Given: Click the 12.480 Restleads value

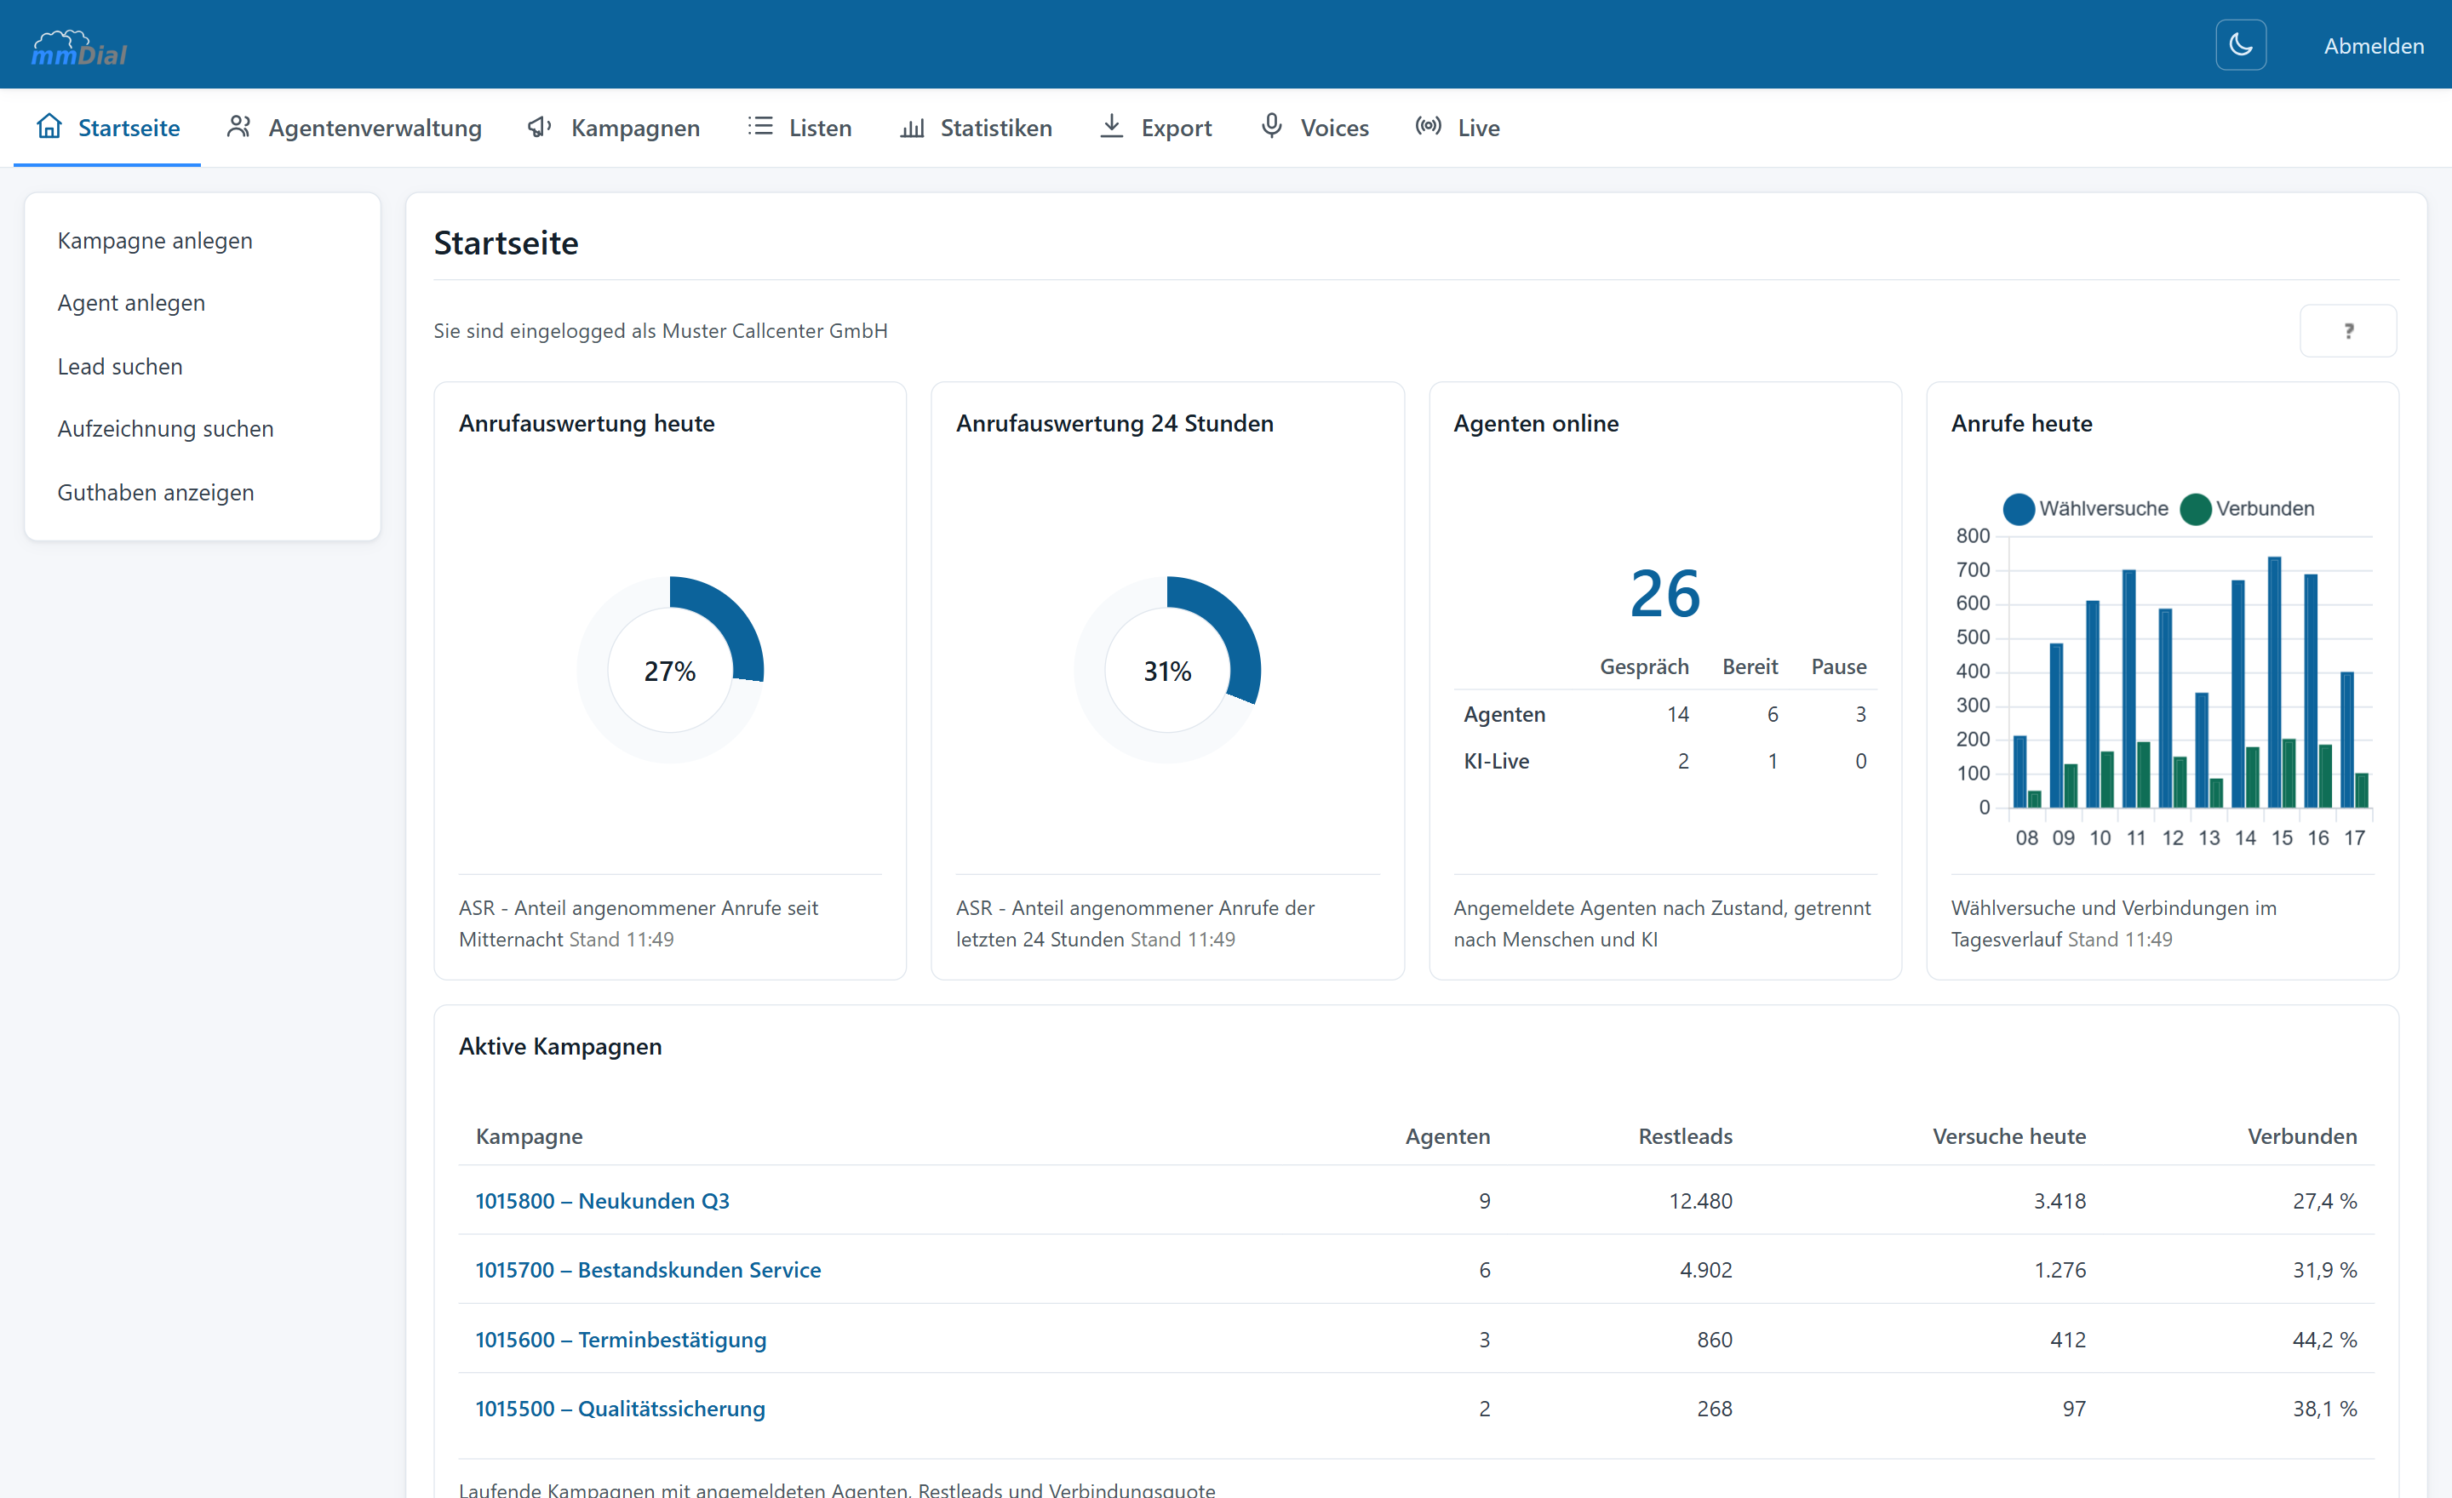Looking at the screenshot, I should point(1699,1201).
